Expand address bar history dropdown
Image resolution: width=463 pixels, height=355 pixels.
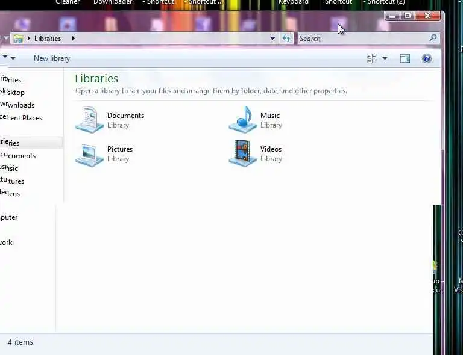(272, 39)
